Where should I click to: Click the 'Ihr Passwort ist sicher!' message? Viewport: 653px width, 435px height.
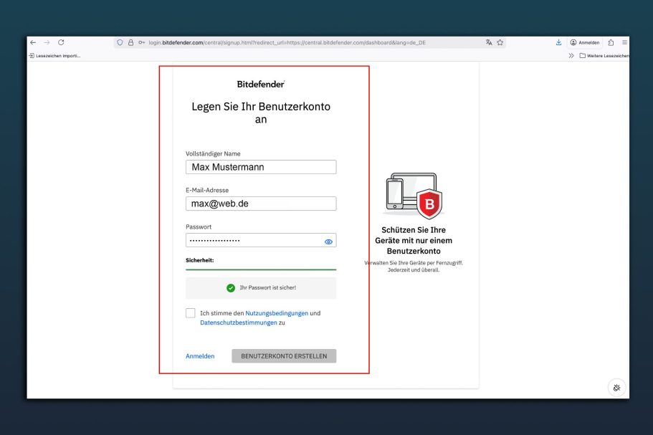261,287
